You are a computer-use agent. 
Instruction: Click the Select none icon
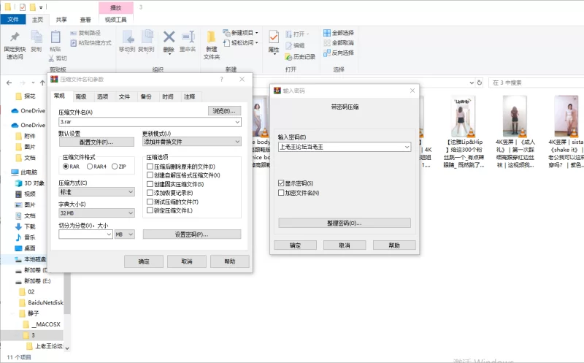pos(326,43)
